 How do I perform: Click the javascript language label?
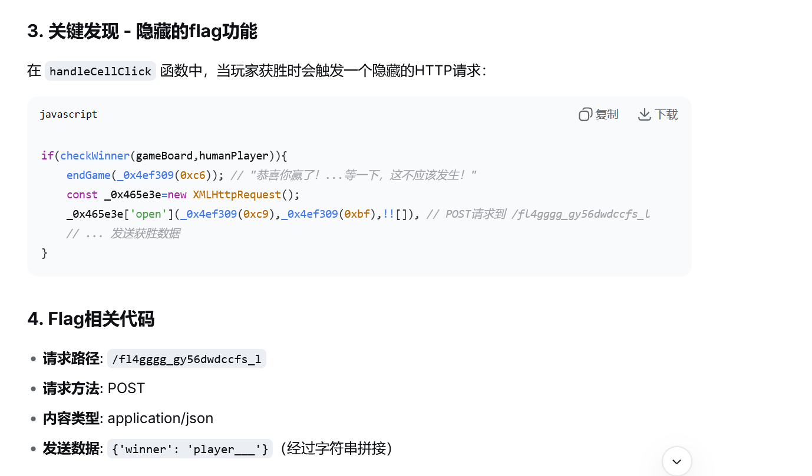(68, 114)
